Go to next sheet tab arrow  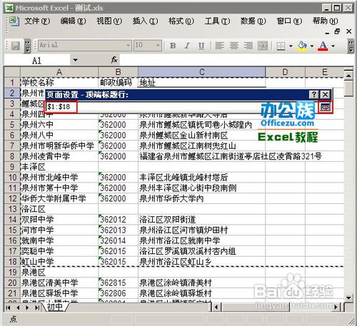coord(27,307)
